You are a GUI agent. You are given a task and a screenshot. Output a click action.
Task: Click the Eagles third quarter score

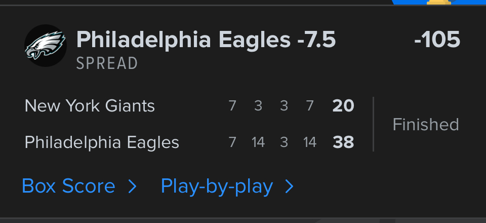(284, 142)
